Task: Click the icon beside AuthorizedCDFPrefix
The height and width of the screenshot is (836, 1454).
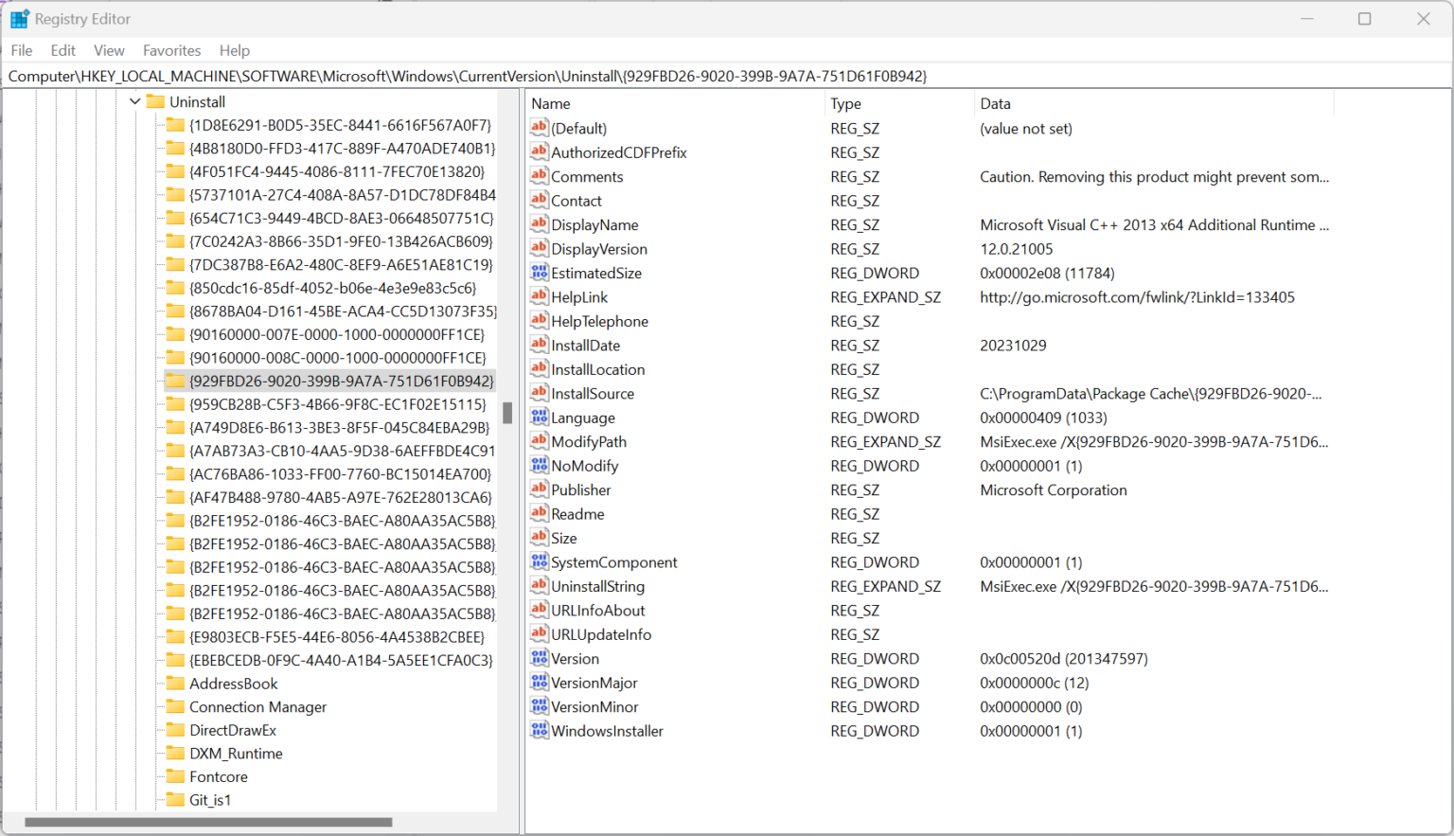Action: [540, 151]
